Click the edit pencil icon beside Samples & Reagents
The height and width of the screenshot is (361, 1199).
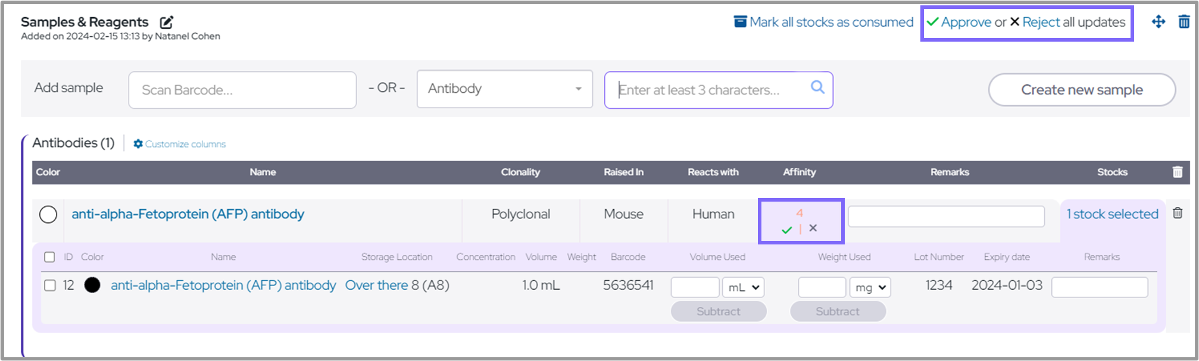pos(167,23)
